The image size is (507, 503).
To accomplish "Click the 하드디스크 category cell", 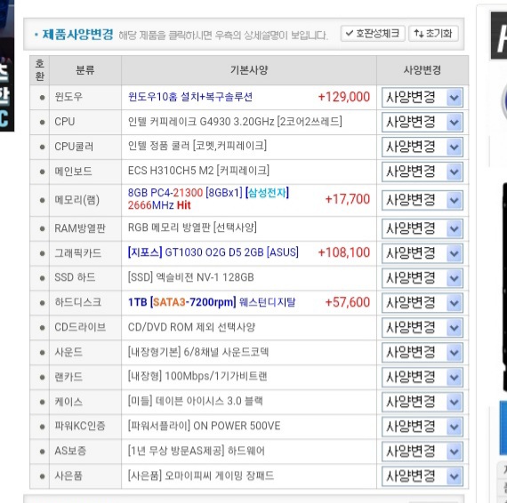I will (x=85, y=303).
